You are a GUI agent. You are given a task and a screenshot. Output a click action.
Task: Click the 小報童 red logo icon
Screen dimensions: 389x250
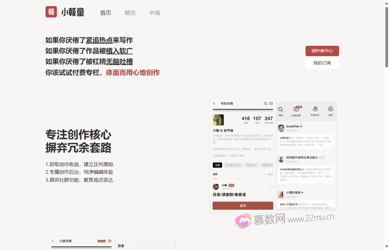[51, 12]
